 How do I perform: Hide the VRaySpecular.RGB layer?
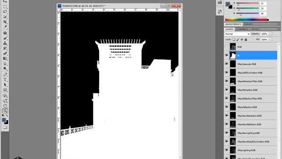(x=226, y=64)
